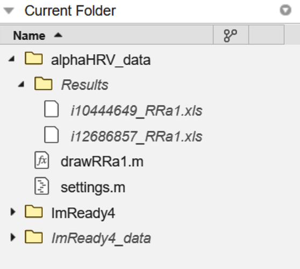Viewport: 300px width, 269px height.
Task: Click the alphaHRV_data folder icon
Action: coord(34,58)
